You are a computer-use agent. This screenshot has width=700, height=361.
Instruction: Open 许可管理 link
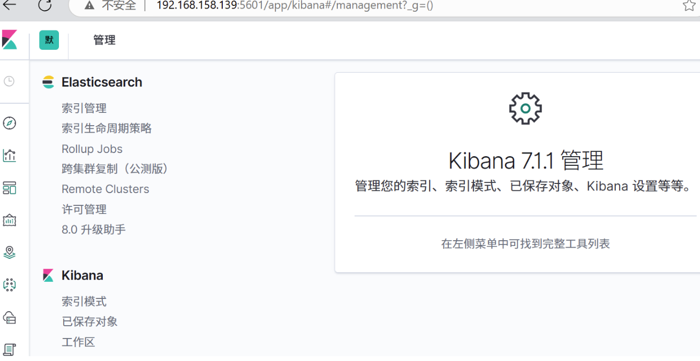click(x=84, y=209)
